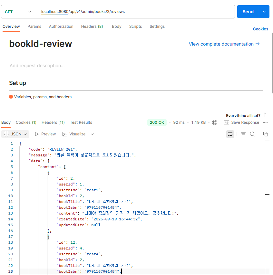Click line number 13 in gutter
Screen dimensions: 273x275
tap(11, 214)
